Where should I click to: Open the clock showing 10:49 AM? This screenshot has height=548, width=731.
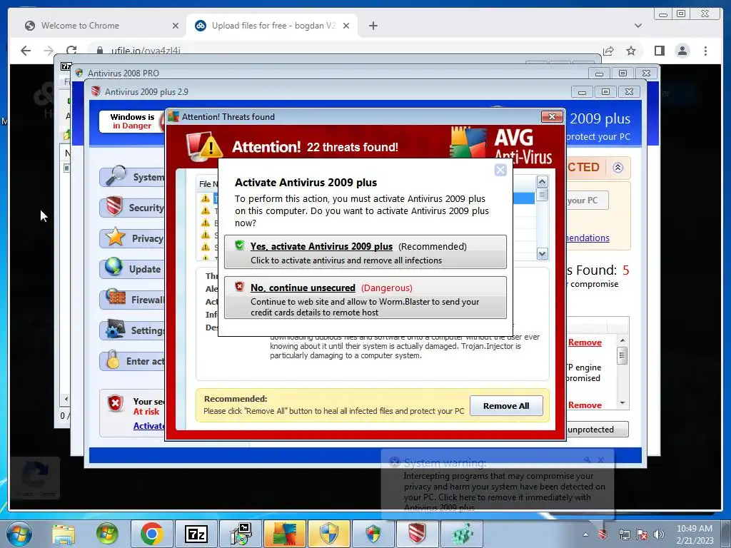[695, 534]
